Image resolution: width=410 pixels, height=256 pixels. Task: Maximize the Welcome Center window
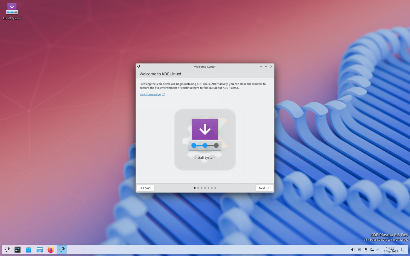click(266, 67)
